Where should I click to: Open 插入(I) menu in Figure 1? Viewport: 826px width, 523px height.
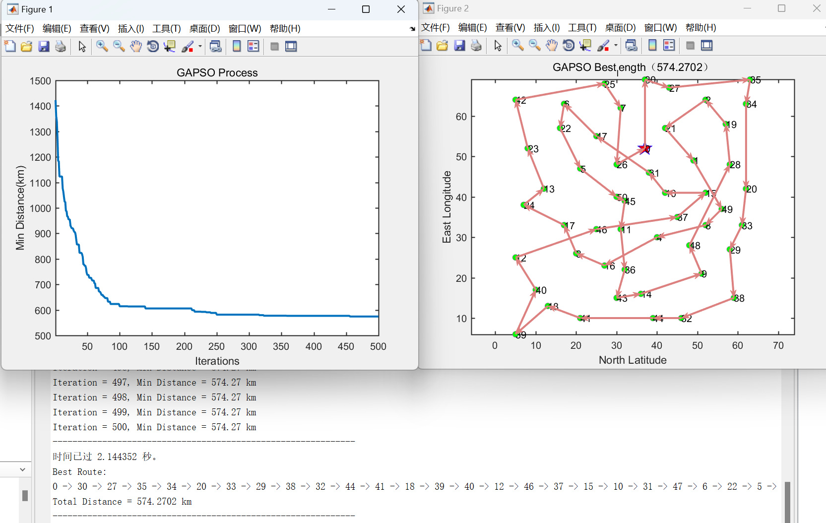131,29
